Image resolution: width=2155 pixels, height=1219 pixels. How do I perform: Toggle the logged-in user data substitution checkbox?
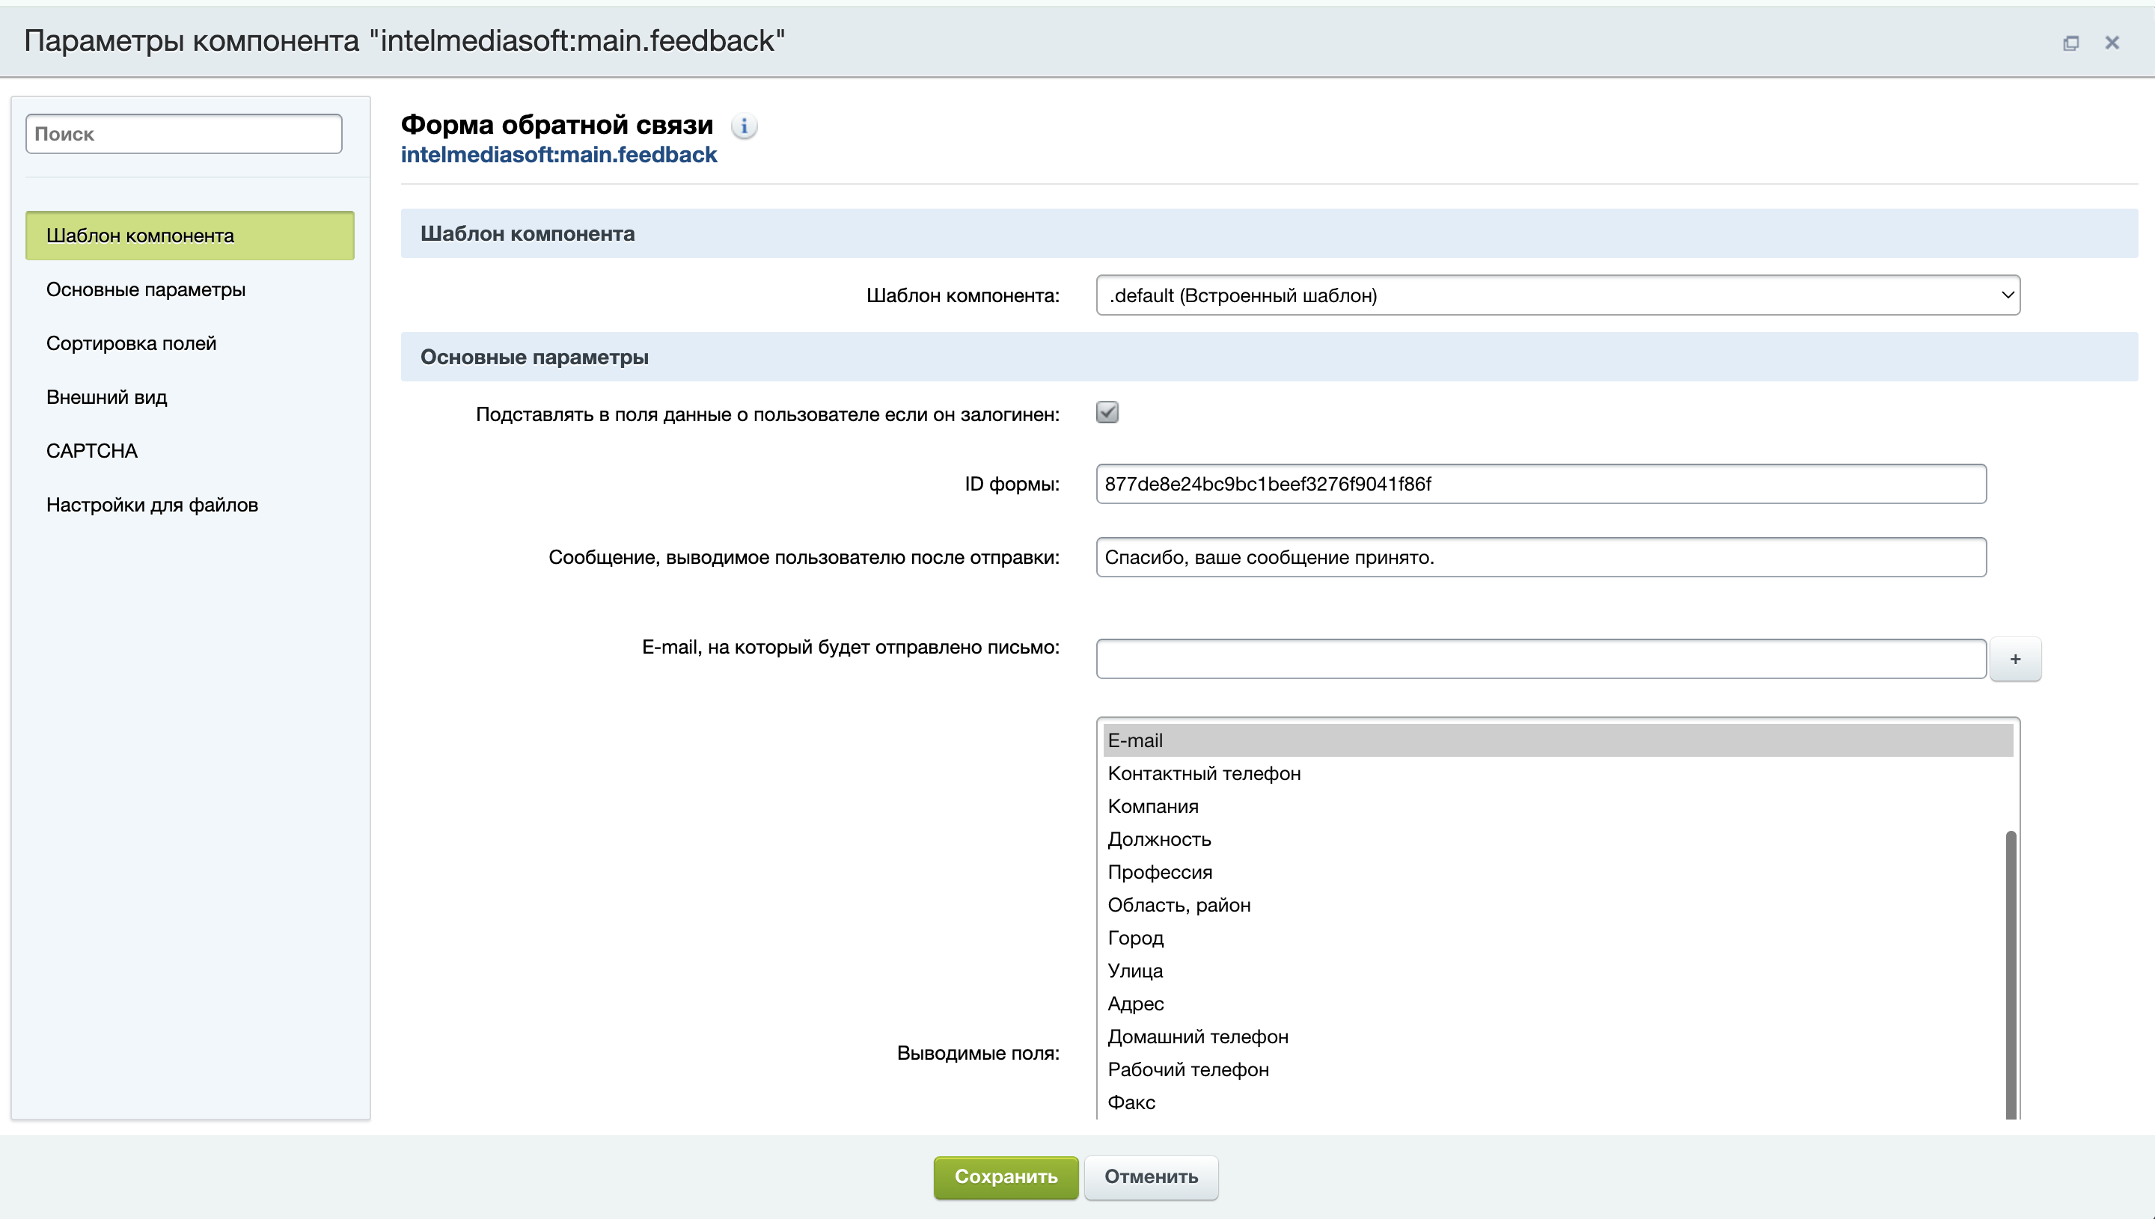point(1107,412)
